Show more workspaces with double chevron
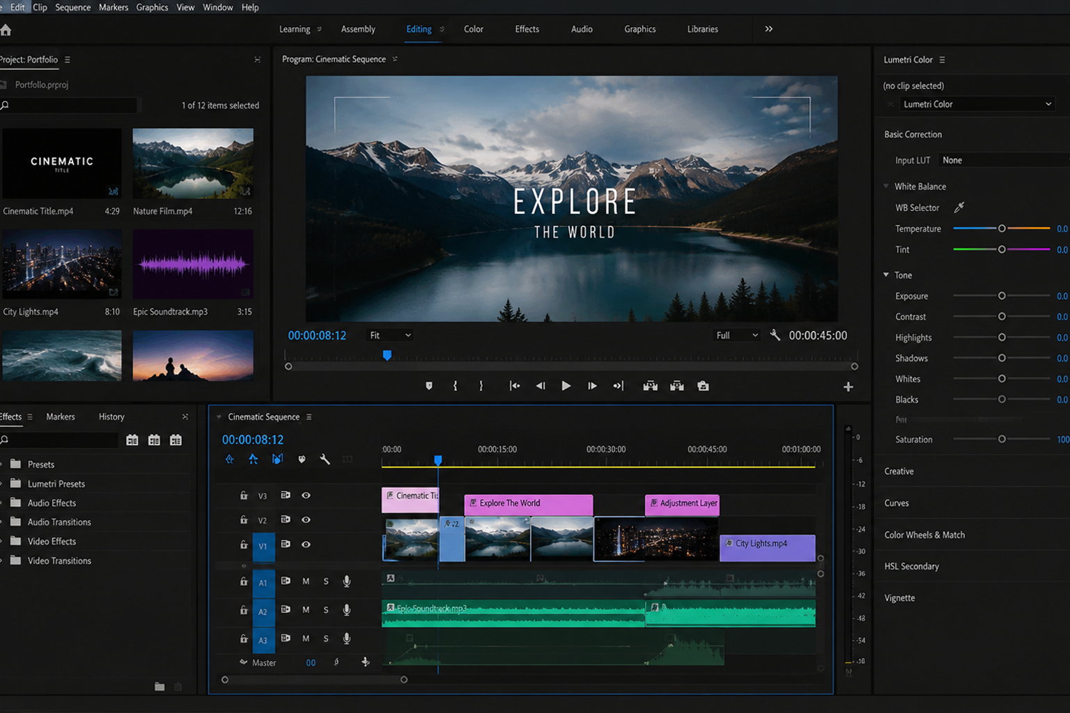 click(x=768, y=29)
